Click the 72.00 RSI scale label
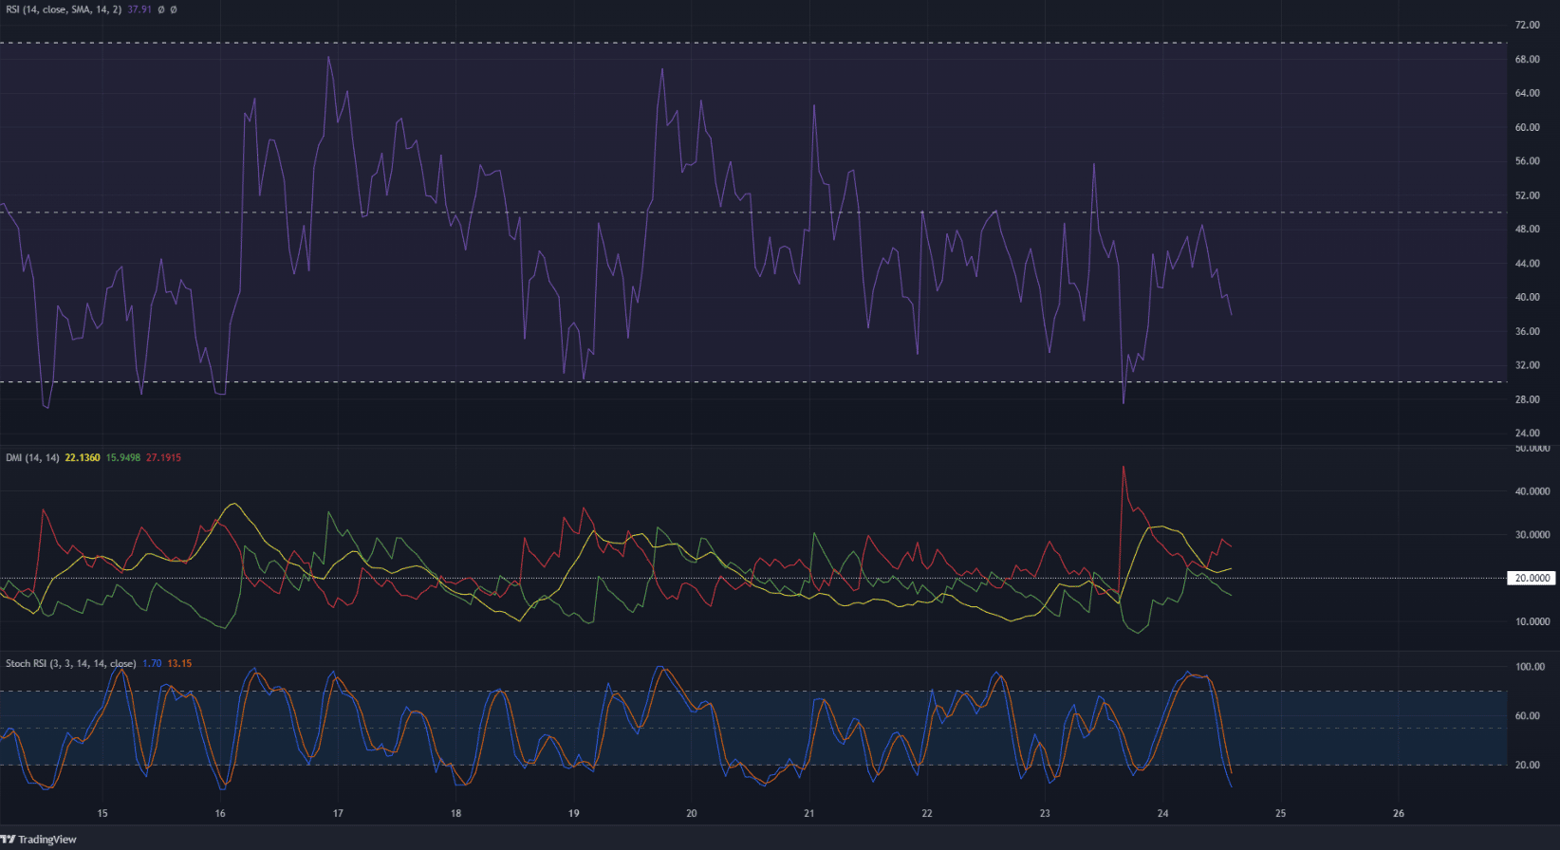 (x=1527, y=25)
